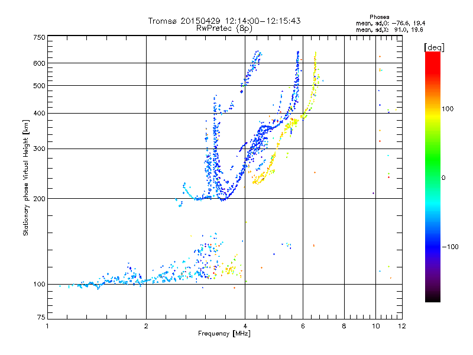Viewport: 473px width, 355px height.
Task: Click the 200 tick on the height axis
Action: [39, 198]
